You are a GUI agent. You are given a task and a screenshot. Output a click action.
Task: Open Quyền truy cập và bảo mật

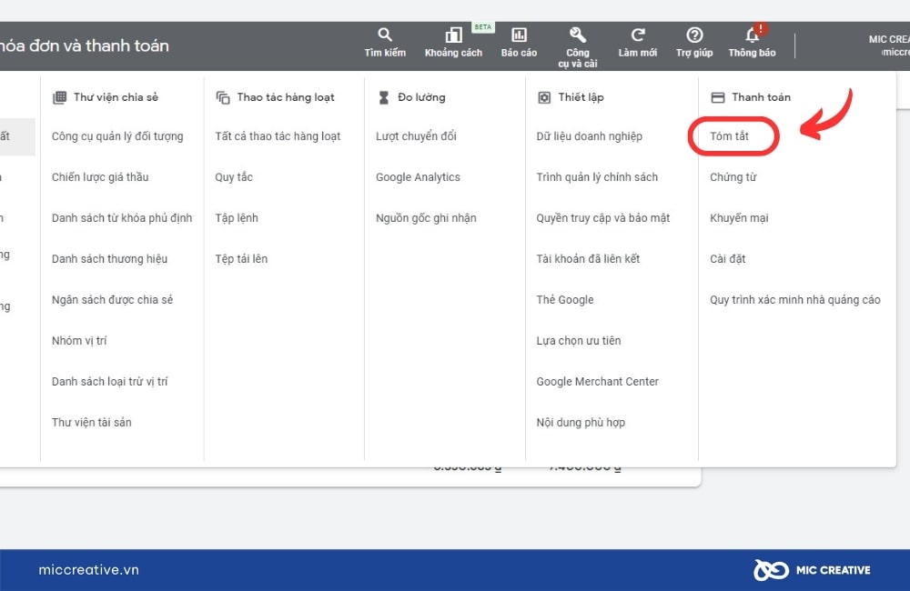point(602,218)
